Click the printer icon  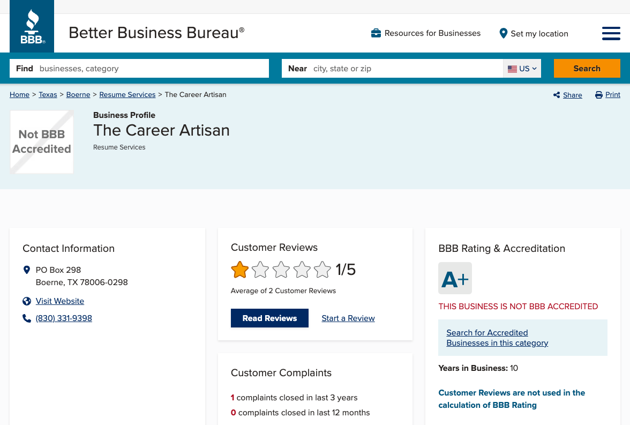point(599,95)
